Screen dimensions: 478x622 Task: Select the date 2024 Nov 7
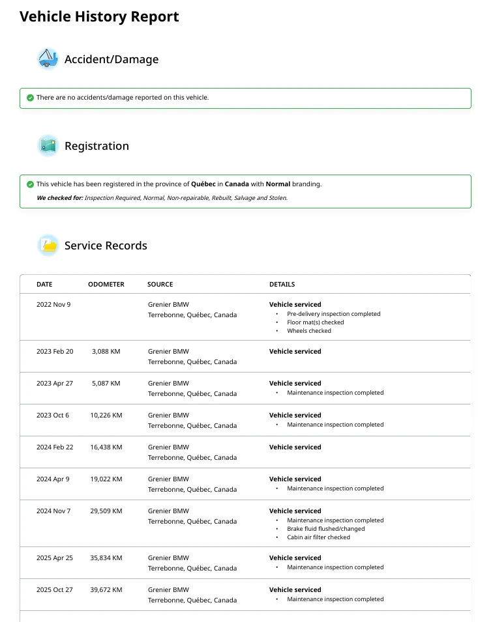click(x=53, y=511)
